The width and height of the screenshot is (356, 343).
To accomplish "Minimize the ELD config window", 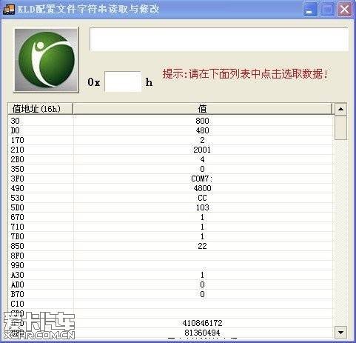I will (x=310, y=10).
